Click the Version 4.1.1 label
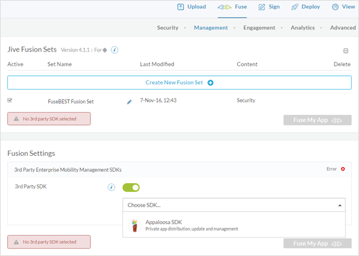The image size is (359, 256). 75,50
